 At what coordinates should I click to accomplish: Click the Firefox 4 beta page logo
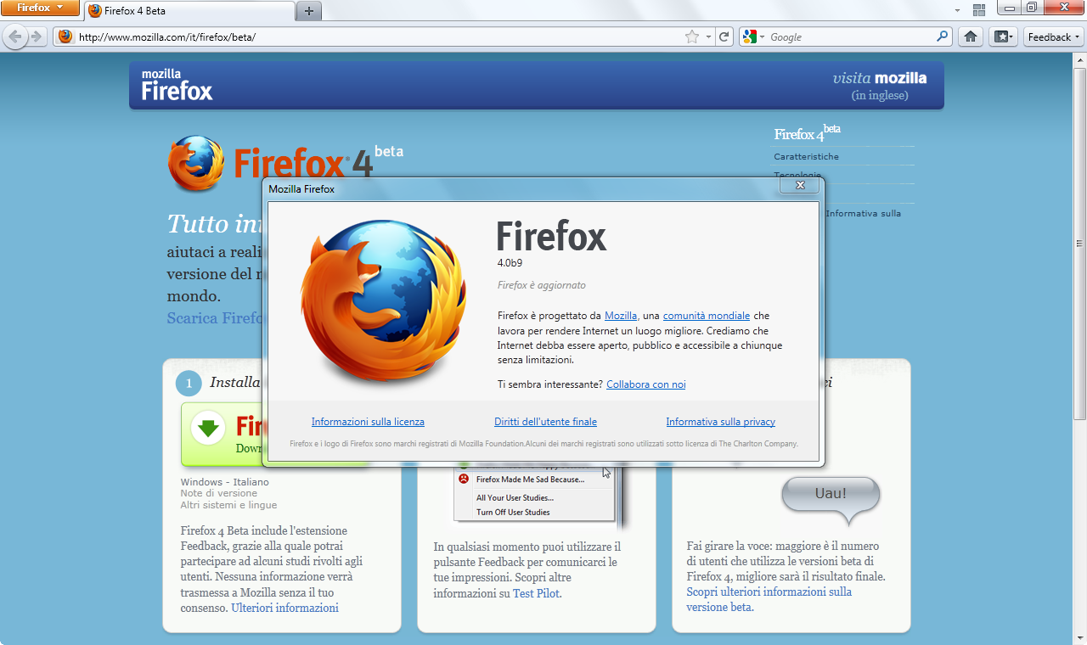point(285,163)
